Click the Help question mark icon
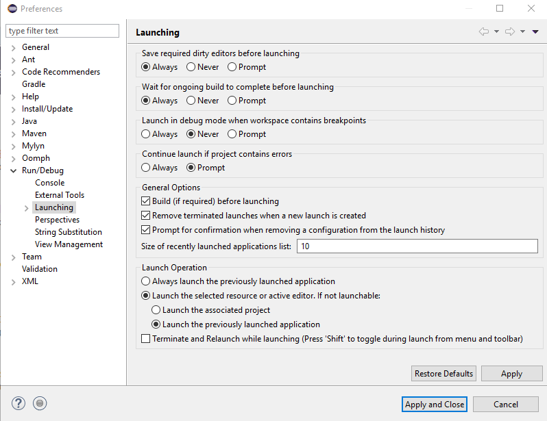Viewport: 547px width, 421px height. coord(18,404)
